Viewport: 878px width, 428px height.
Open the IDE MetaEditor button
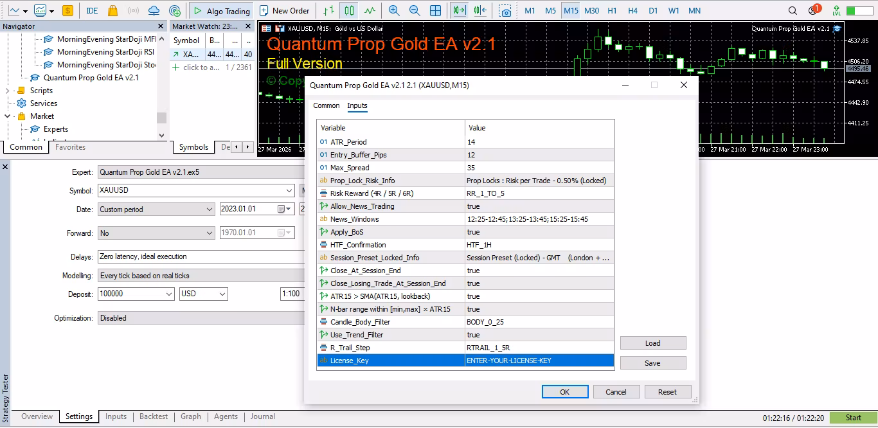(92, 11)
